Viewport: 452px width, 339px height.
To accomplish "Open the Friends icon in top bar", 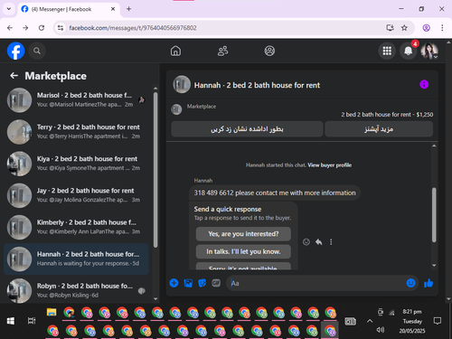I will pos(222,51).
